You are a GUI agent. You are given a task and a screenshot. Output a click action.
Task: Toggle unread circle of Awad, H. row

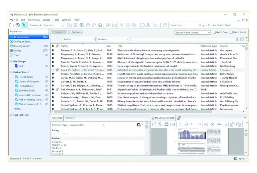(53, 70)
